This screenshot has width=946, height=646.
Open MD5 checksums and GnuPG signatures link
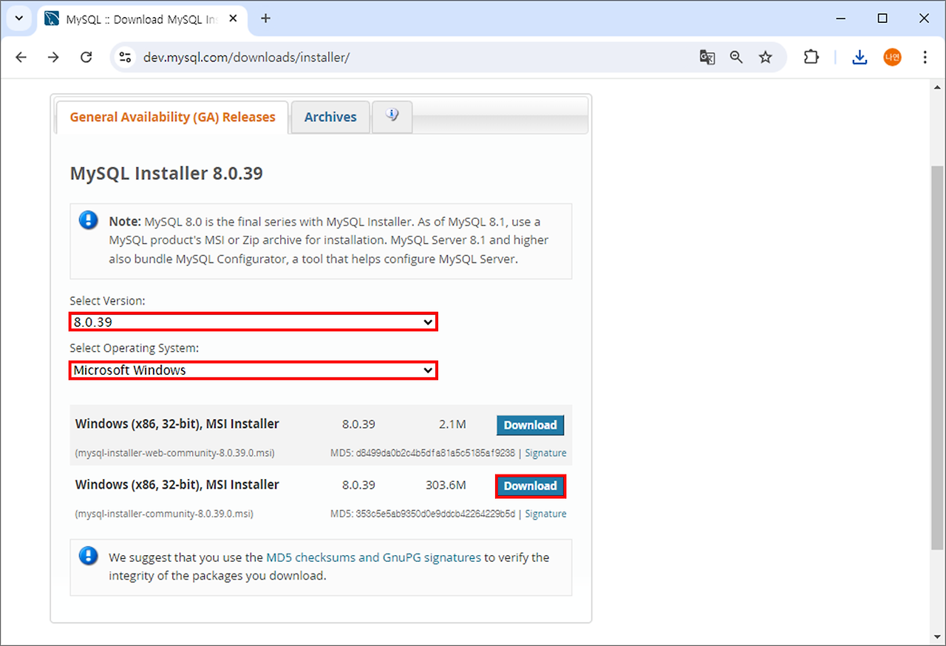373,557
